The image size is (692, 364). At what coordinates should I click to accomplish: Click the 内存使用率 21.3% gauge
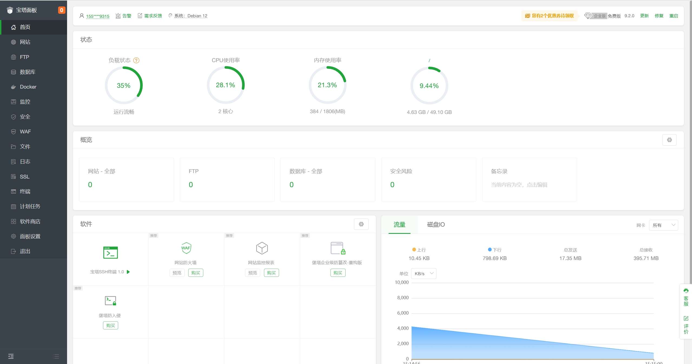(x=327, y=85)
